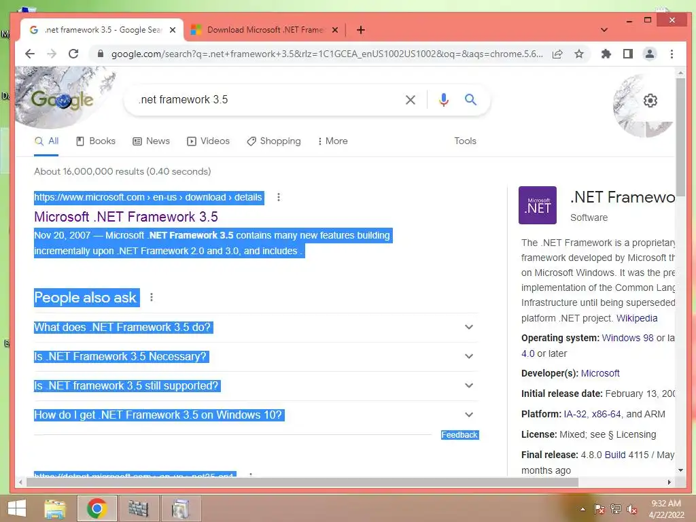Open the firewall brick wall taskbar icon

click(138, 508)
